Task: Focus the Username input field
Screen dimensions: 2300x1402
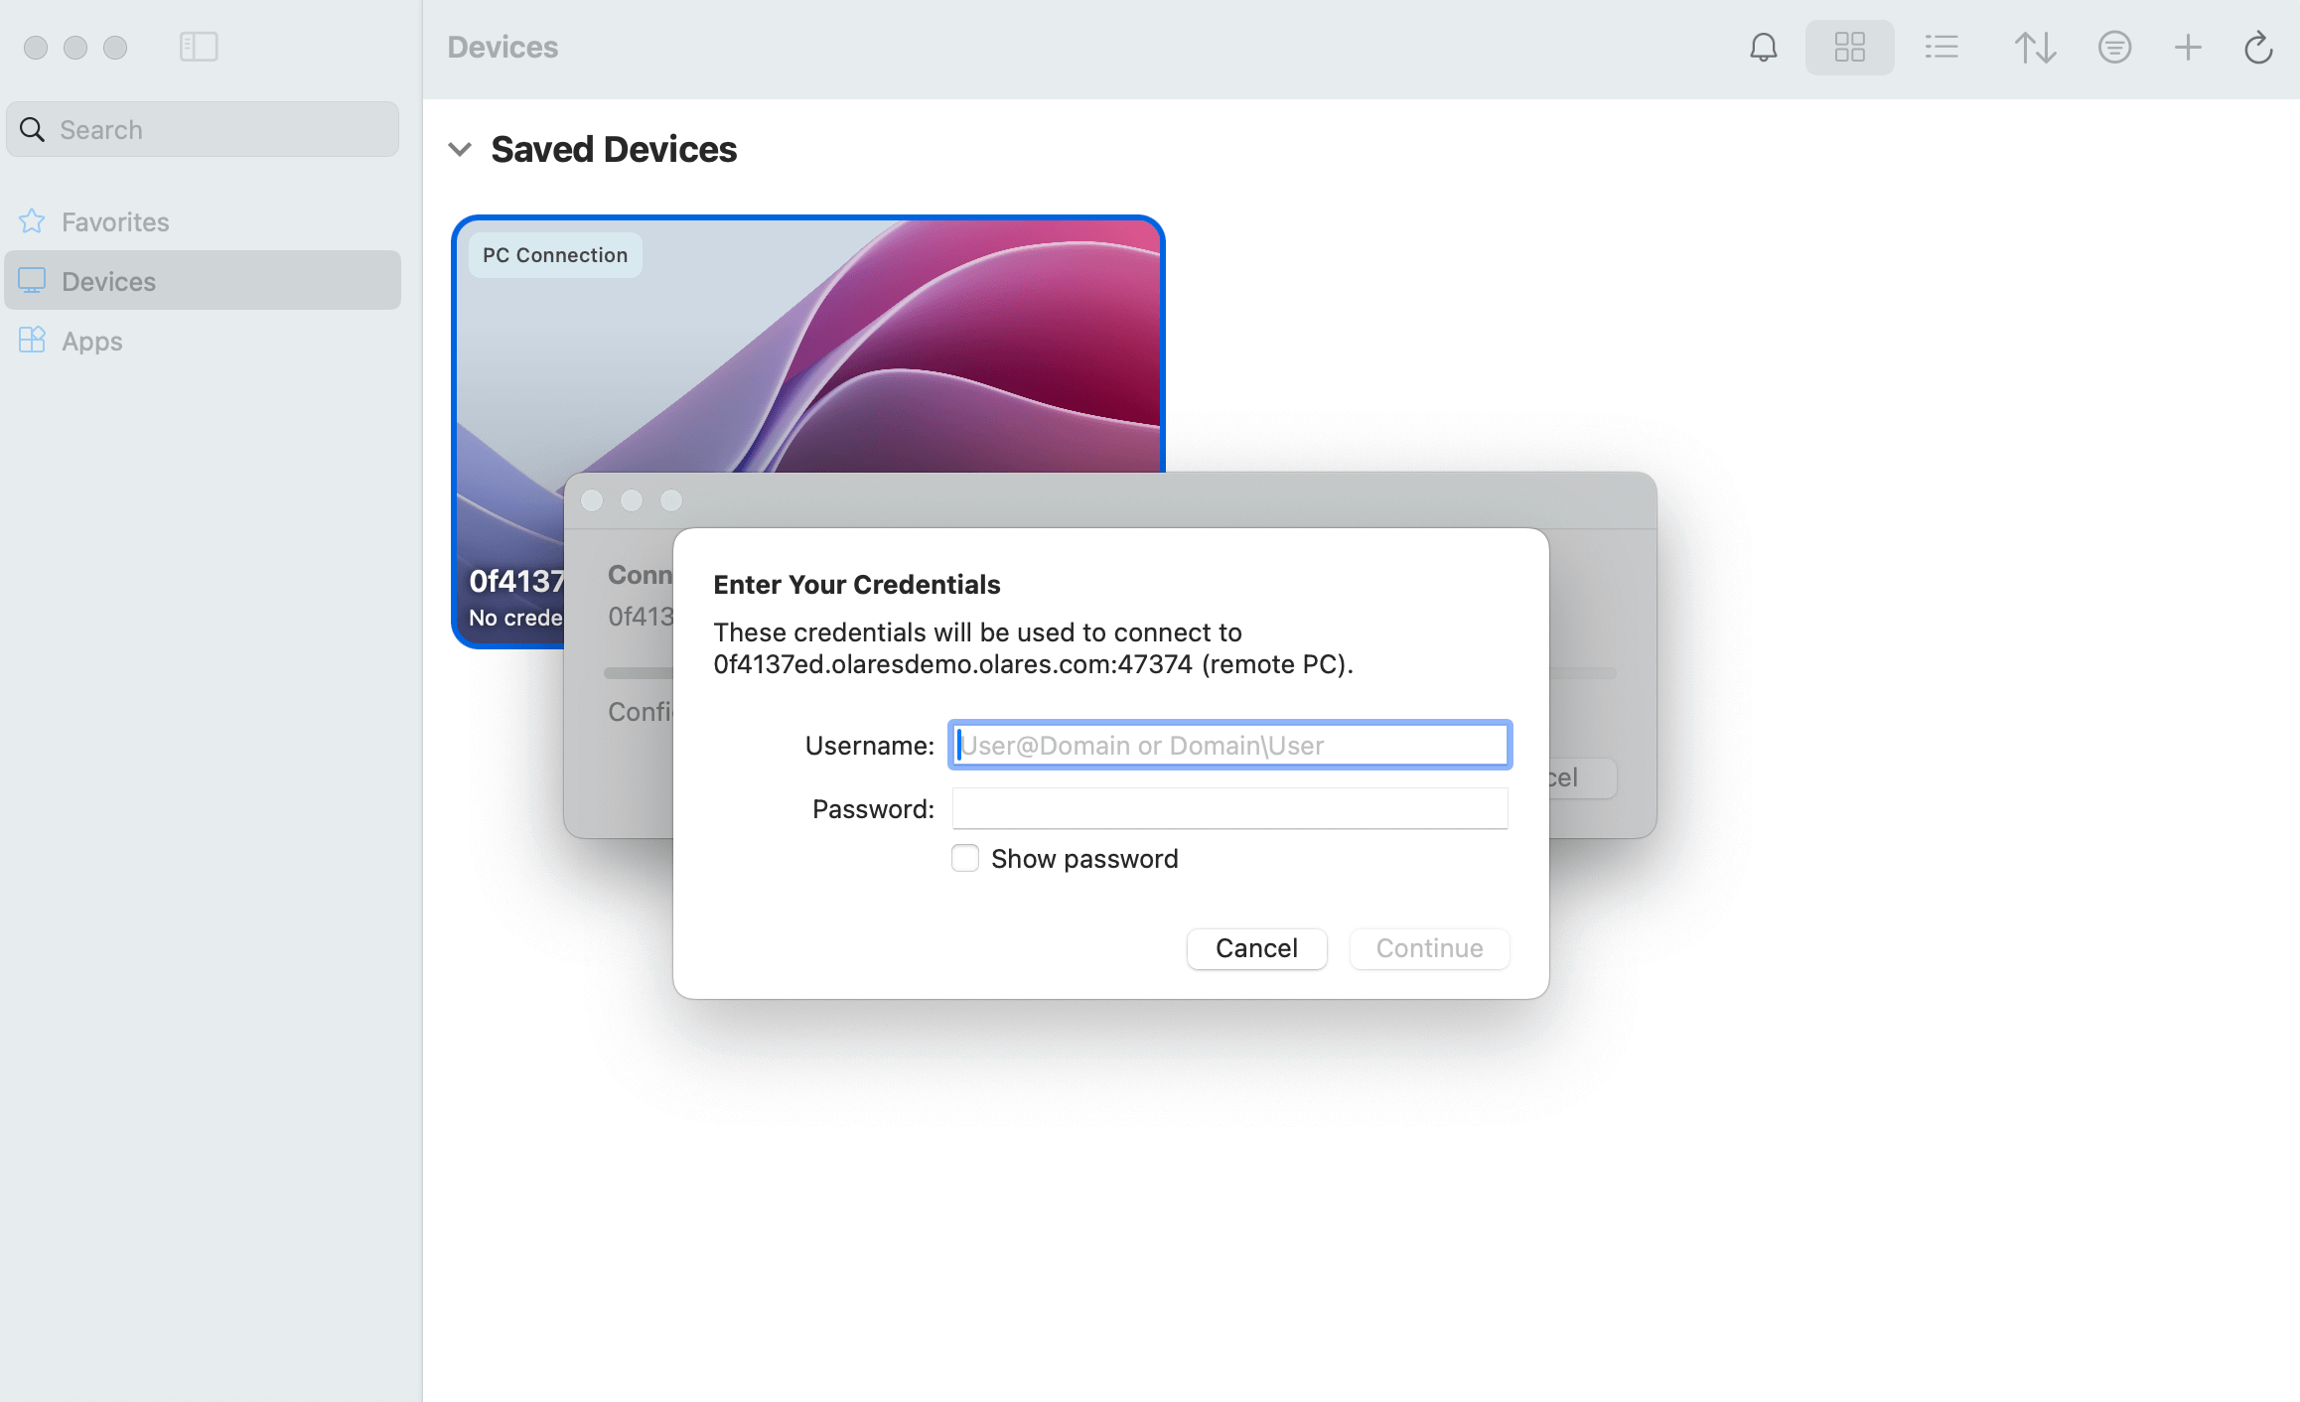Action: click(1229, 745)
